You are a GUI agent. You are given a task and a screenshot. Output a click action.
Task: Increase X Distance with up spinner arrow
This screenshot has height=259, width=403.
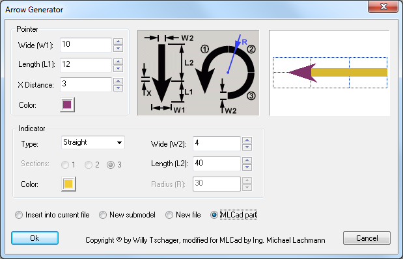[x=118, y=81]
